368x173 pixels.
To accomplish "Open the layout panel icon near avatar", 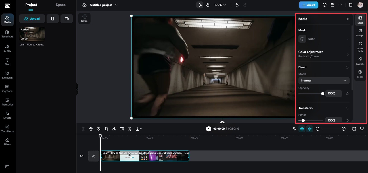I will click(x=351, y=5).
